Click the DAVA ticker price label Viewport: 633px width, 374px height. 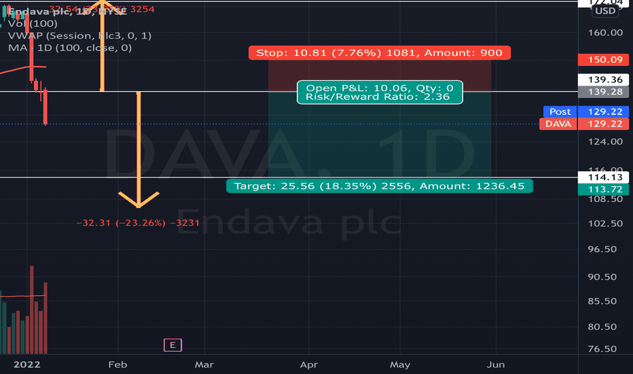(558, 124)
